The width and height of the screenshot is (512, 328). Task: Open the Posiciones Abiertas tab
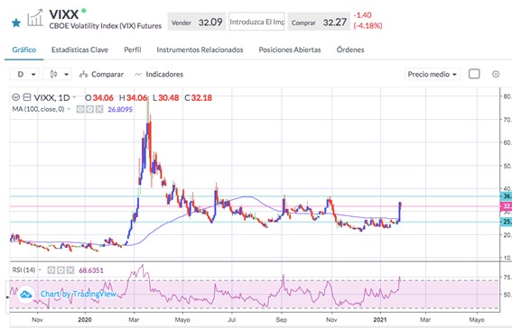[x=290, y=50]
